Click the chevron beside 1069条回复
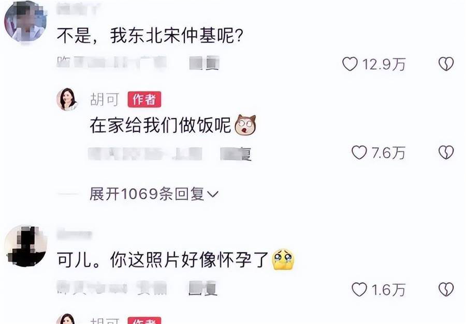 (x=212, y=194)
